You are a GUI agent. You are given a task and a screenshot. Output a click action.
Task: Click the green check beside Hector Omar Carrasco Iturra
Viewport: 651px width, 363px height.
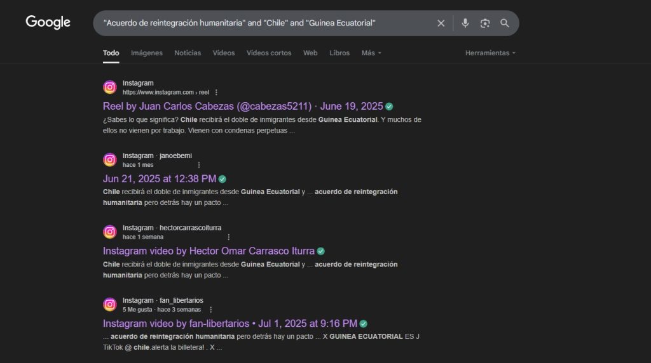[x=320, y=251]
